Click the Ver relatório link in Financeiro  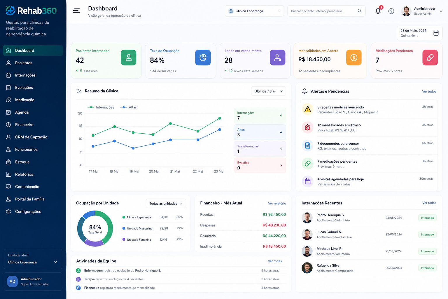pyautogui.click(x=277, y=204)
